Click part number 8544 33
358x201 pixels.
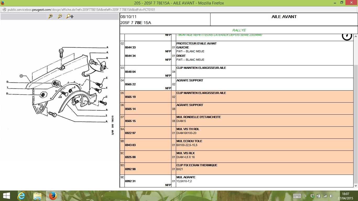(x=130, y=47)
